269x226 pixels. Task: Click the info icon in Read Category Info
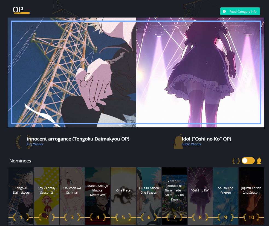pos(224,12)
